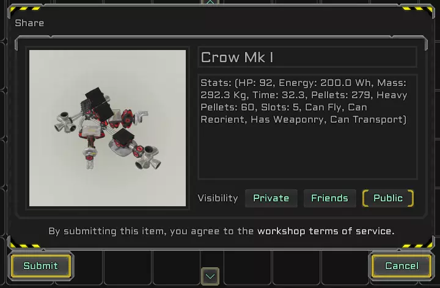Set visibility to Friends

click(330, 198)
